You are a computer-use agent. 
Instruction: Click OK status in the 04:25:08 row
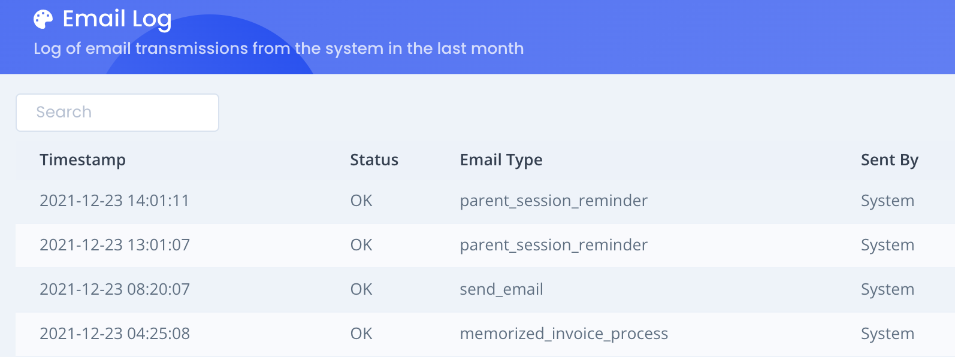(x=361, y=334)
